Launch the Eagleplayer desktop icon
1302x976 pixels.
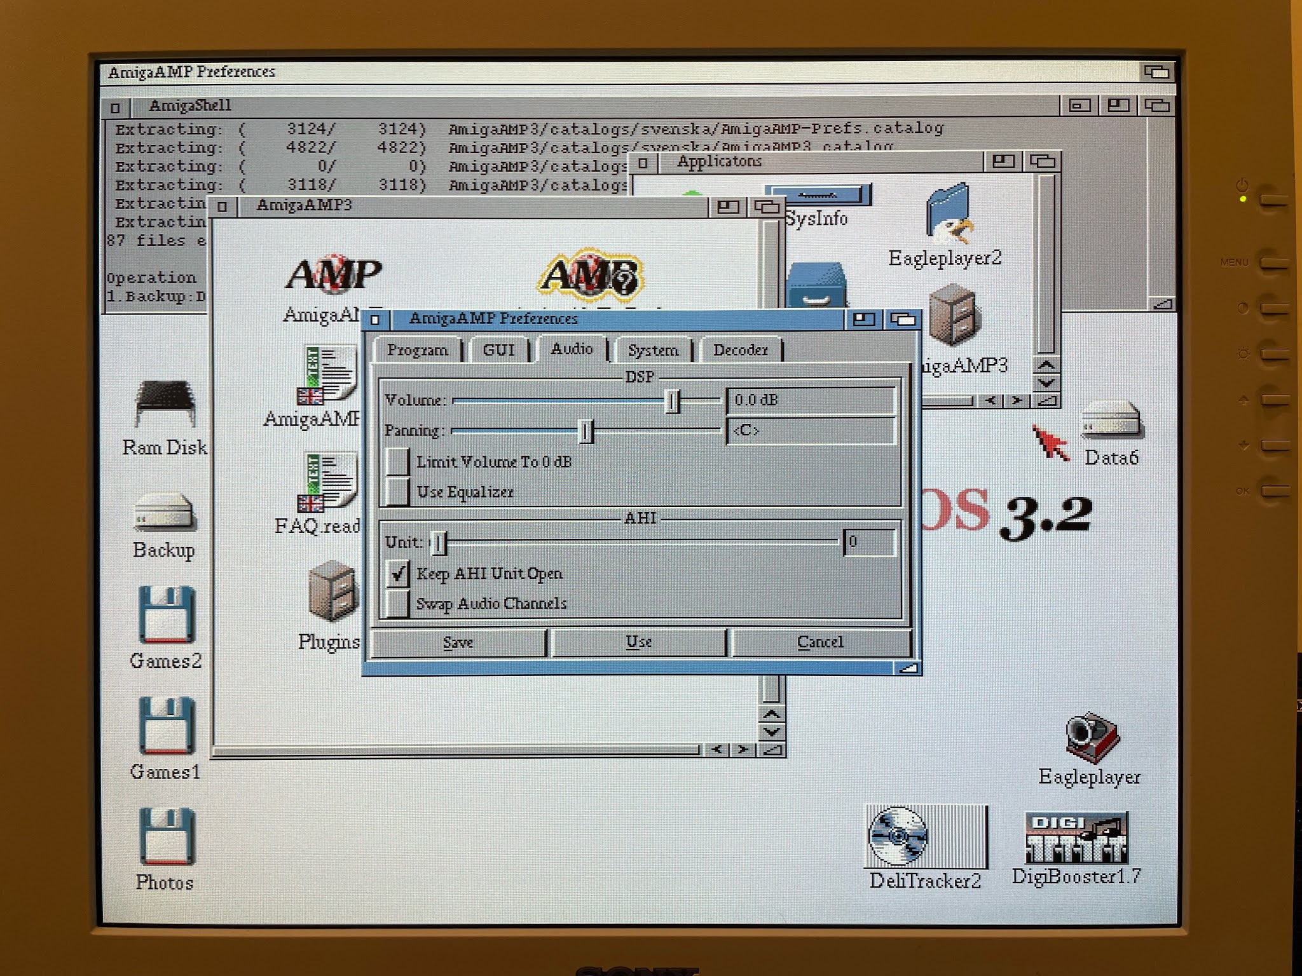point(1091,737)
